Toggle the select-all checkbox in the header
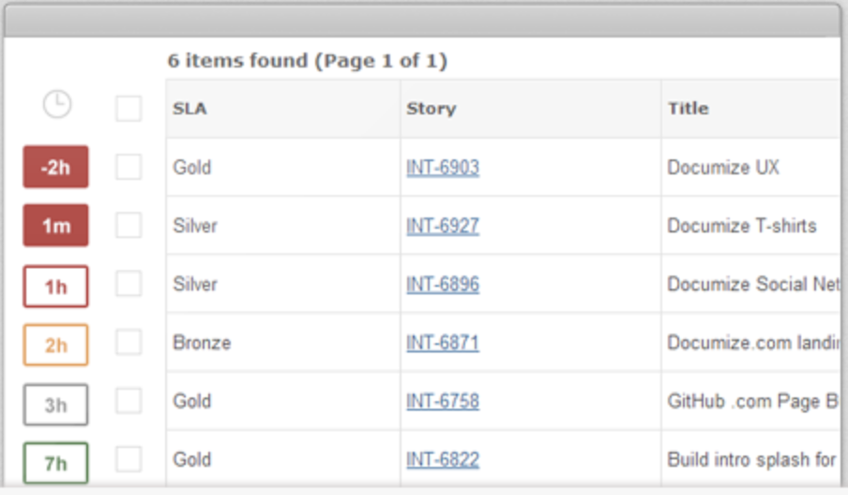This screenshot has height=495, width=848. tap(129, 109)
